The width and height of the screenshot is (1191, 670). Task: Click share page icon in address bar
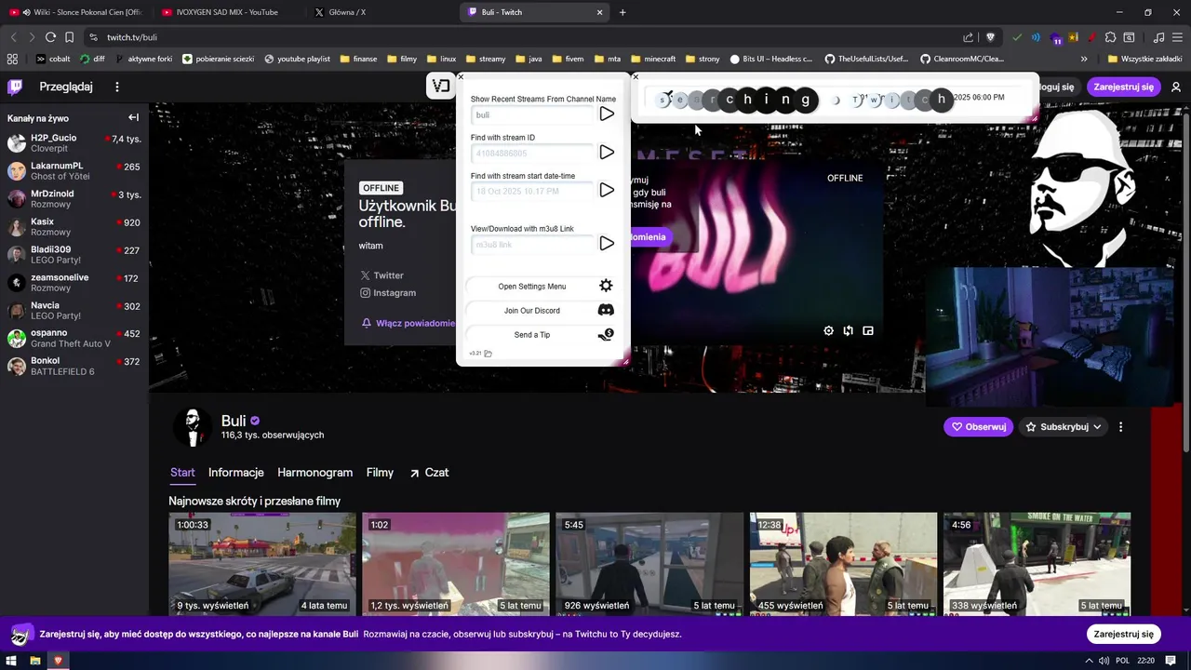969,37
